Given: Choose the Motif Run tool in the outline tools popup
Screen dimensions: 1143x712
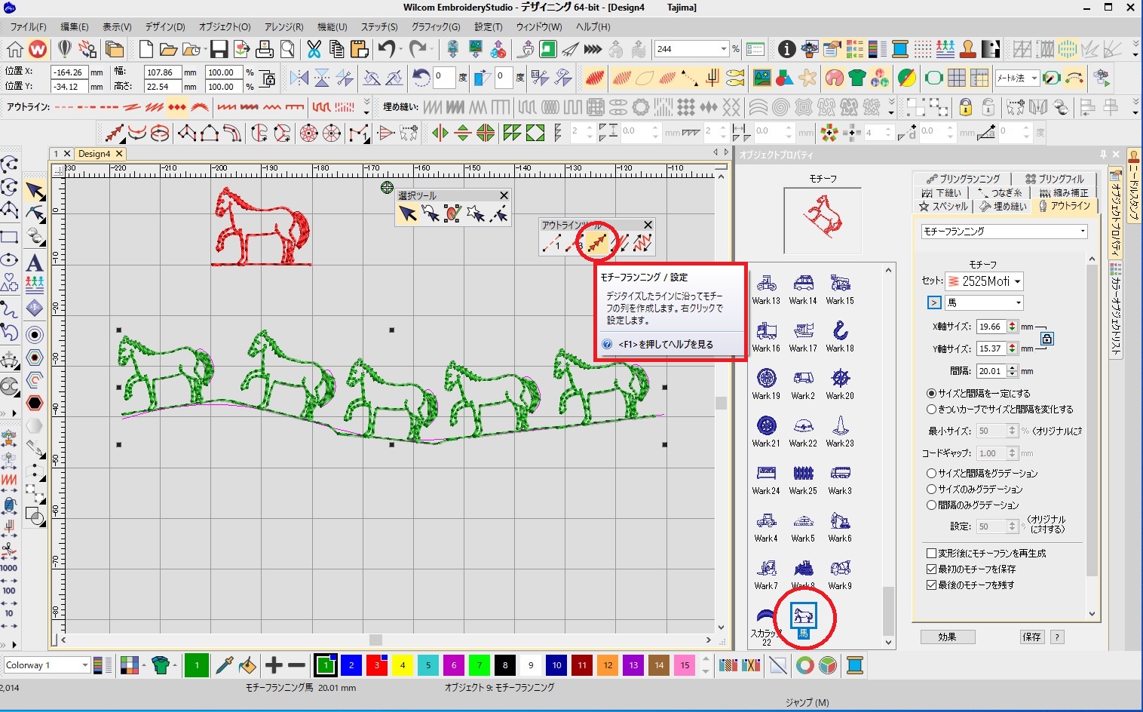Looking at the screenshot, I should click(x=597, y=242).
